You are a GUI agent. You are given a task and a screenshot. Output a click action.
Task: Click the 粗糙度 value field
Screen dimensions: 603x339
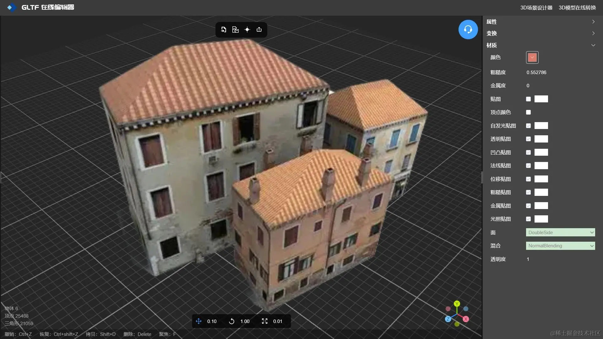coord(536,73)
